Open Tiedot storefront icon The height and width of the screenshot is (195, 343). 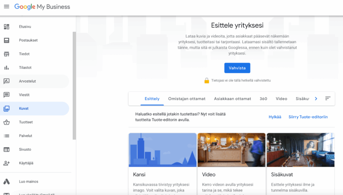(7, 54)
